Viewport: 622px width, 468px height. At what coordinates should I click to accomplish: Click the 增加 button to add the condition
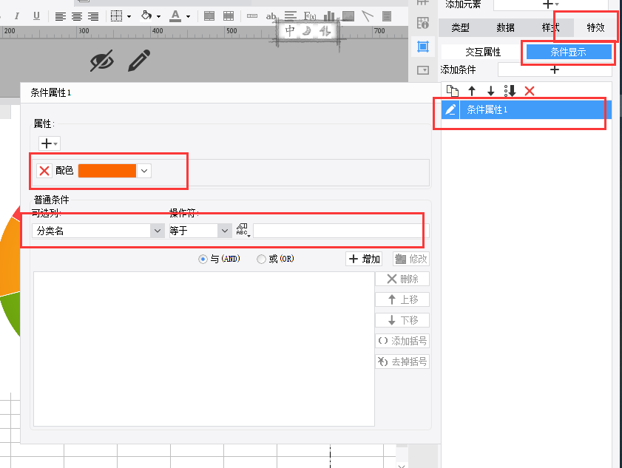click(364, 259)
